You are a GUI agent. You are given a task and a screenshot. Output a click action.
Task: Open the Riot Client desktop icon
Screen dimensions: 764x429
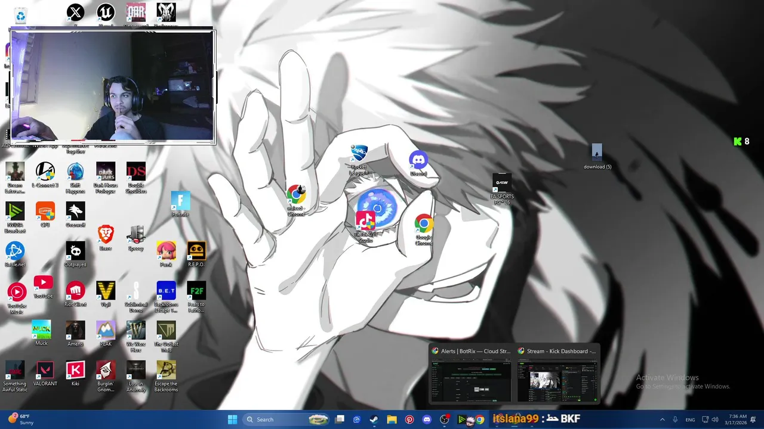point(75,294)
